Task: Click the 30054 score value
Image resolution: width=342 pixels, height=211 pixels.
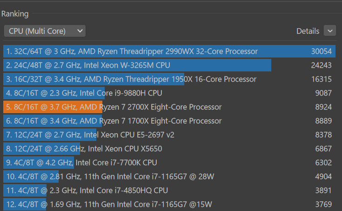Action: (x=321, y=51)
